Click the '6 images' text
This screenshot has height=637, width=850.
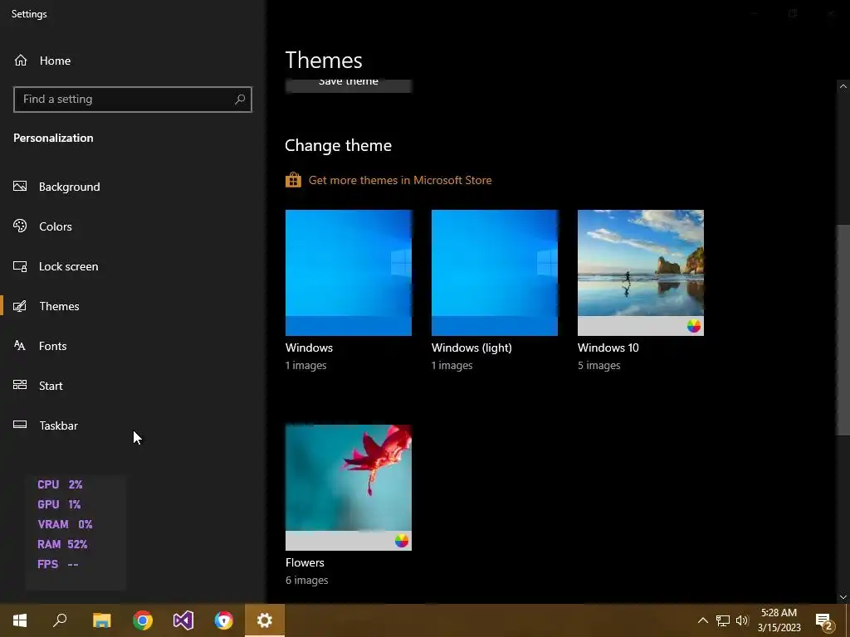click(307, 580)
